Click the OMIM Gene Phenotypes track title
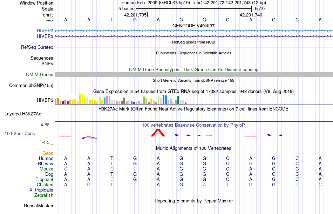Viewport: 333px width, 214px height. coord(193,69)
